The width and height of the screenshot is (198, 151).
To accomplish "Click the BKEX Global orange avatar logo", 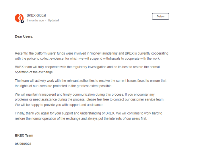I will 19,18.
